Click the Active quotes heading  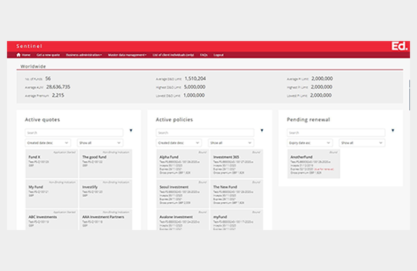(42, 120)
